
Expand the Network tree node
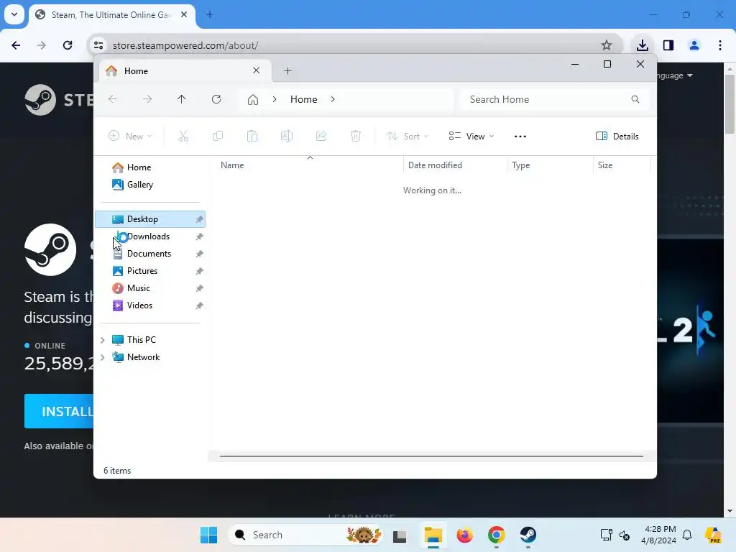[102, 357]
